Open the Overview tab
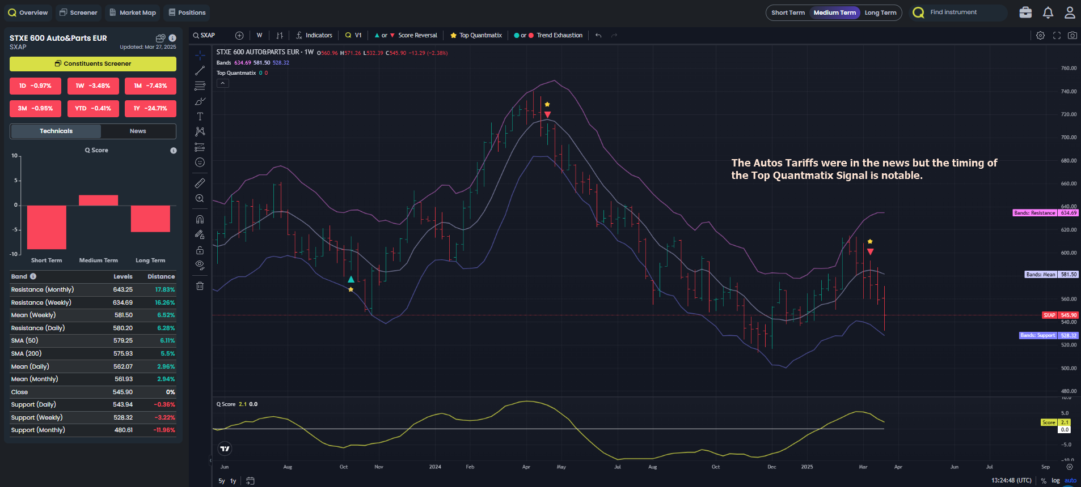The image size is (1081, 487). 28,12
